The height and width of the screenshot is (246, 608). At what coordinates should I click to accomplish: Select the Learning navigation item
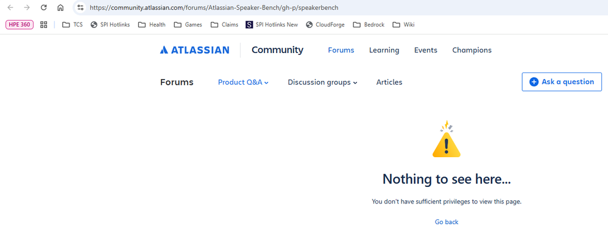click(384, 50)
